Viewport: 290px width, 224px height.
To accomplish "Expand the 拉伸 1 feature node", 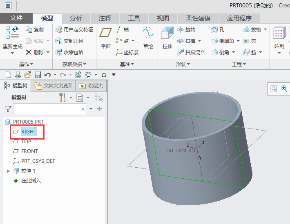I will click(8, 171).
